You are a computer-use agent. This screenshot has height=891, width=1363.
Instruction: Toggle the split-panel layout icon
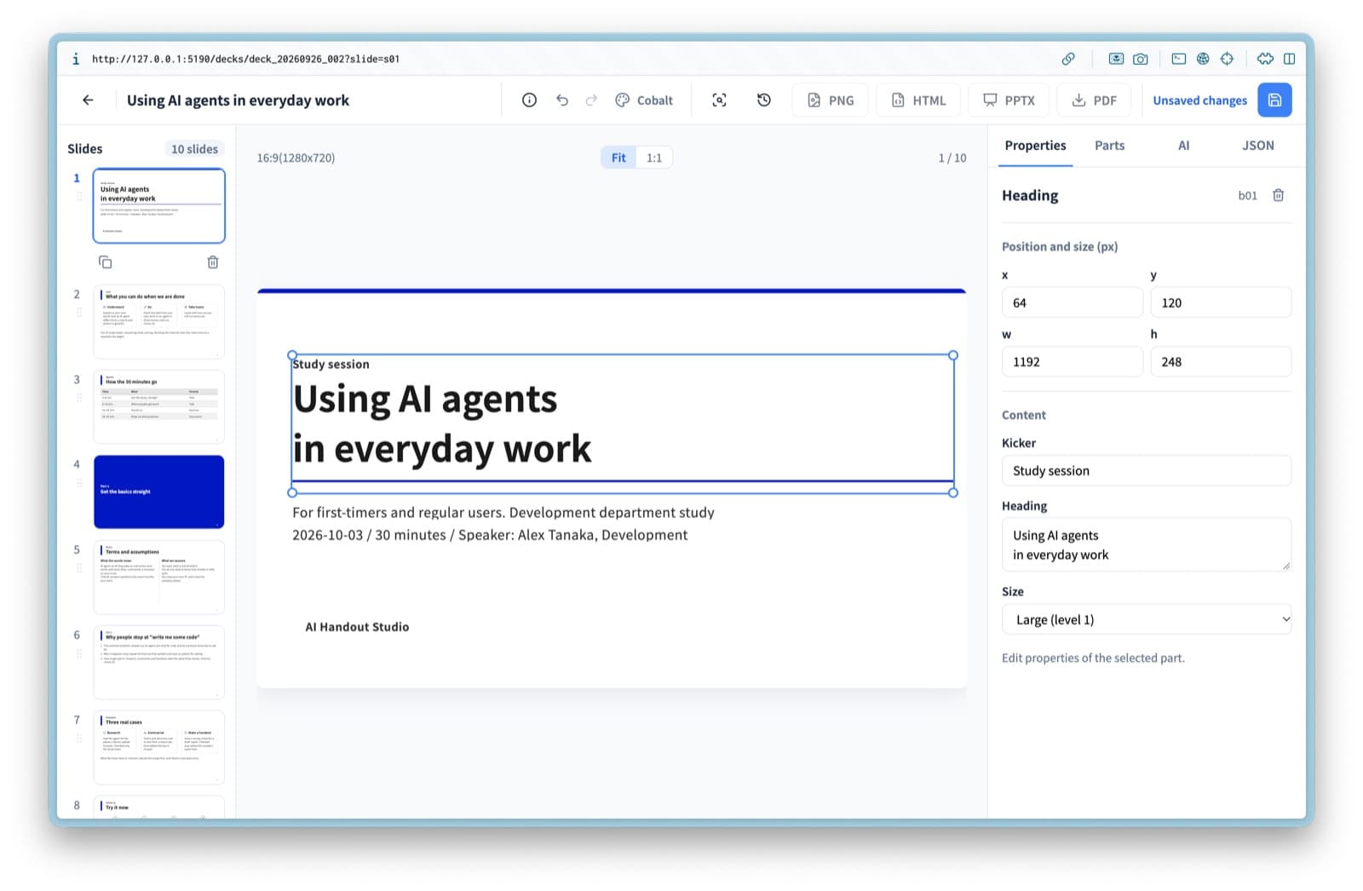(x=1290, y=59)
